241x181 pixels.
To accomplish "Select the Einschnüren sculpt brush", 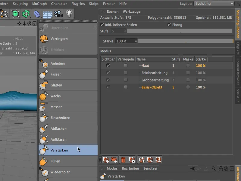I will pyautogui.click(x=68, y=118).
